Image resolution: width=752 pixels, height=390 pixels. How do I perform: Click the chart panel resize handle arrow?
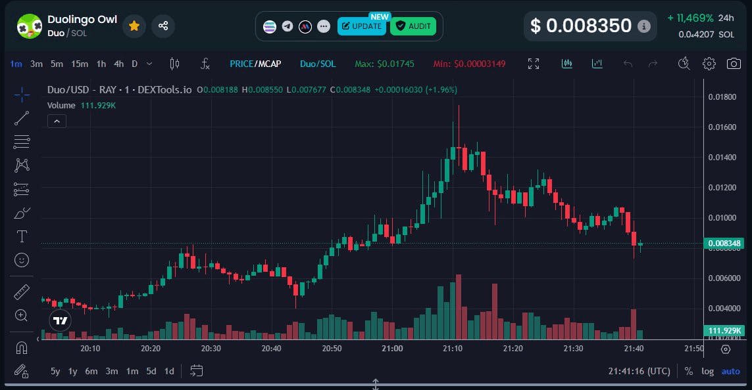pos(376,384)
